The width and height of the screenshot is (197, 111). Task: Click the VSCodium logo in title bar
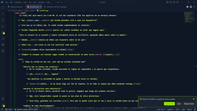tap(2, 2)
